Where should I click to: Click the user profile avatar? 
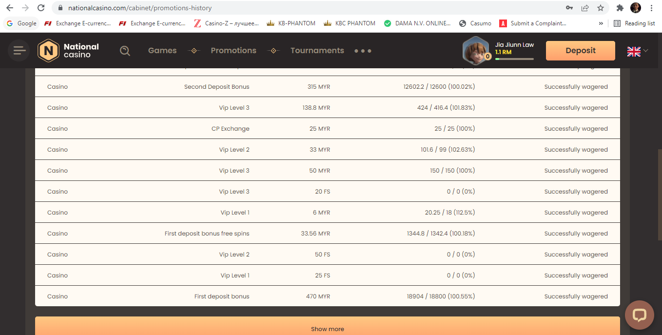(475, 50)
